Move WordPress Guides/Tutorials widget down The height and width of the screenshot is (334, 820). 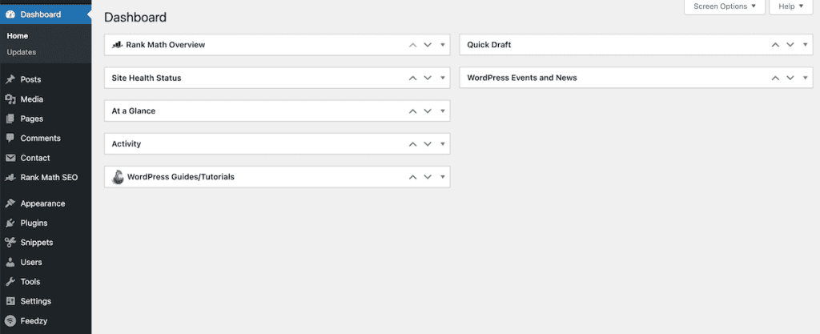428,177
